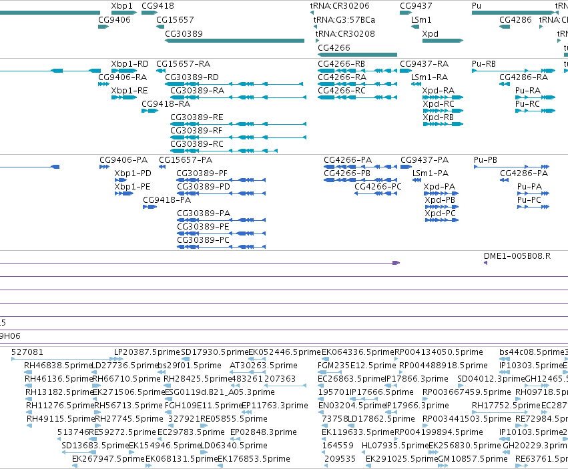Image resolution: width=568 pixels, height=469 pixels.
Task: Open the Pu-RC transcript label
Action: [x=527, y=104]
